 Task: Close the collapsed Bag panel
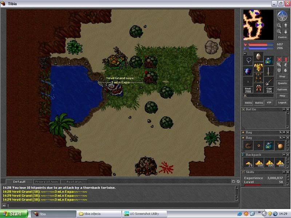(x=287, y=132)
